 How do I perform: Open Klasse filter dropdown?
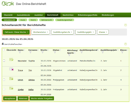[x=103, y=32]
